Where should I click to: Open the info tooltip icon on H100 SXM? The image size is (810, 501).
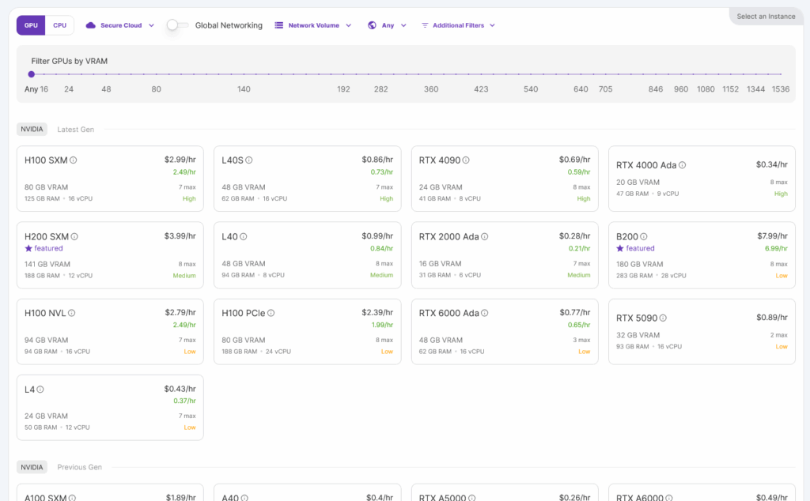pos(74,159)
